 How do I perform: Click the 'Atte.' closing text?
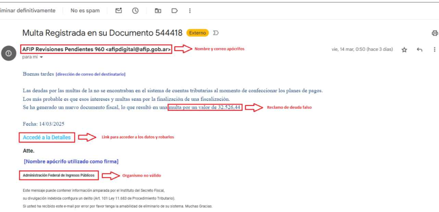[29, 151]
